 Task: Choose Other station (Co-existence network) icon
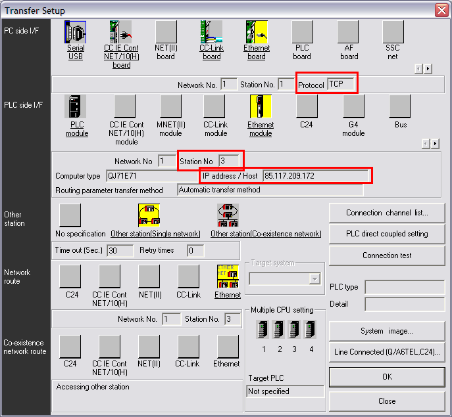click(x=228, y=215)
